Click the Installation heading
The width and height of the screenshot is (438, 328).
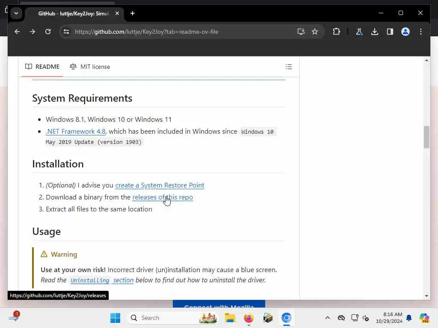coord(58,164)
